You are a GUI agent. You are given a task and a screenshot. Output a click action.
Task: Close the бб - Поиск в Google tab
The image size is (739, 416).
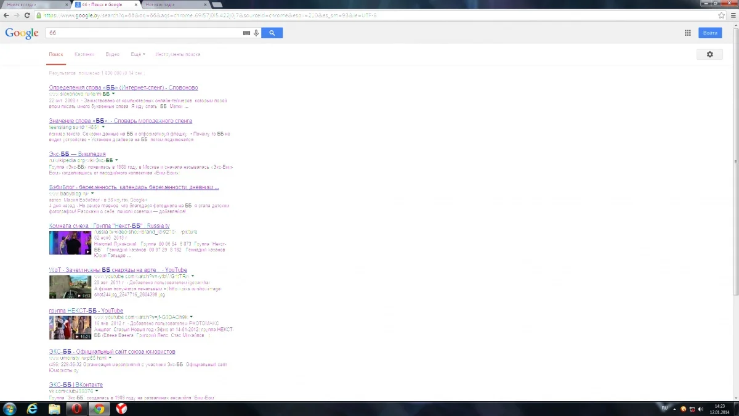(x=135, y=4)
